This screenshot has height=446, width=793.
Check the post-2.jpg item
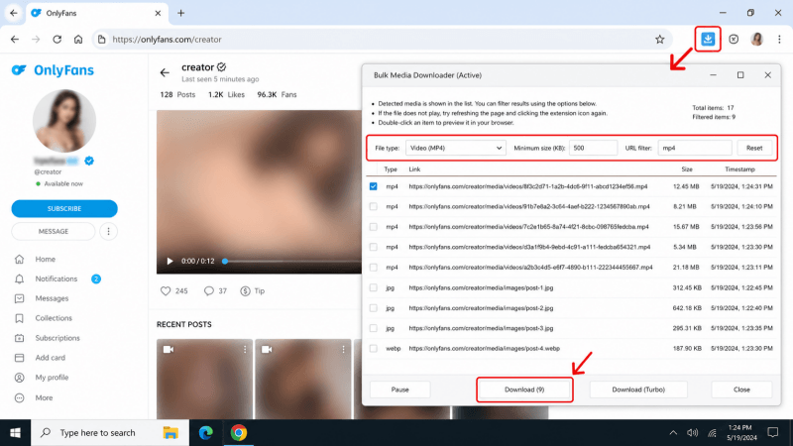tap(374, 307)
